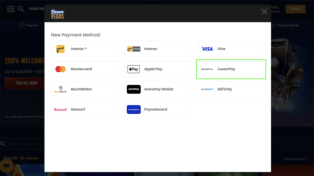Image resolution: width=314 pixels, height=176 pixels.
Task: Click the Popular category star icon
Action: point(22,25)
